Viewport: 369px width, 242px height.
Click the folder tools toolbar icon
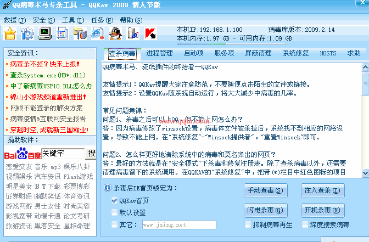coord(80,33)
